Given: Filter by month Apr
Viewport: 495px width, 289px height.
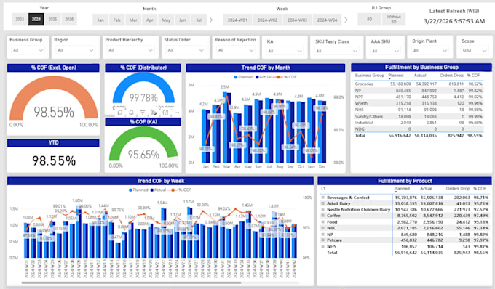Looking at the screenshot, I should (150, 20).
